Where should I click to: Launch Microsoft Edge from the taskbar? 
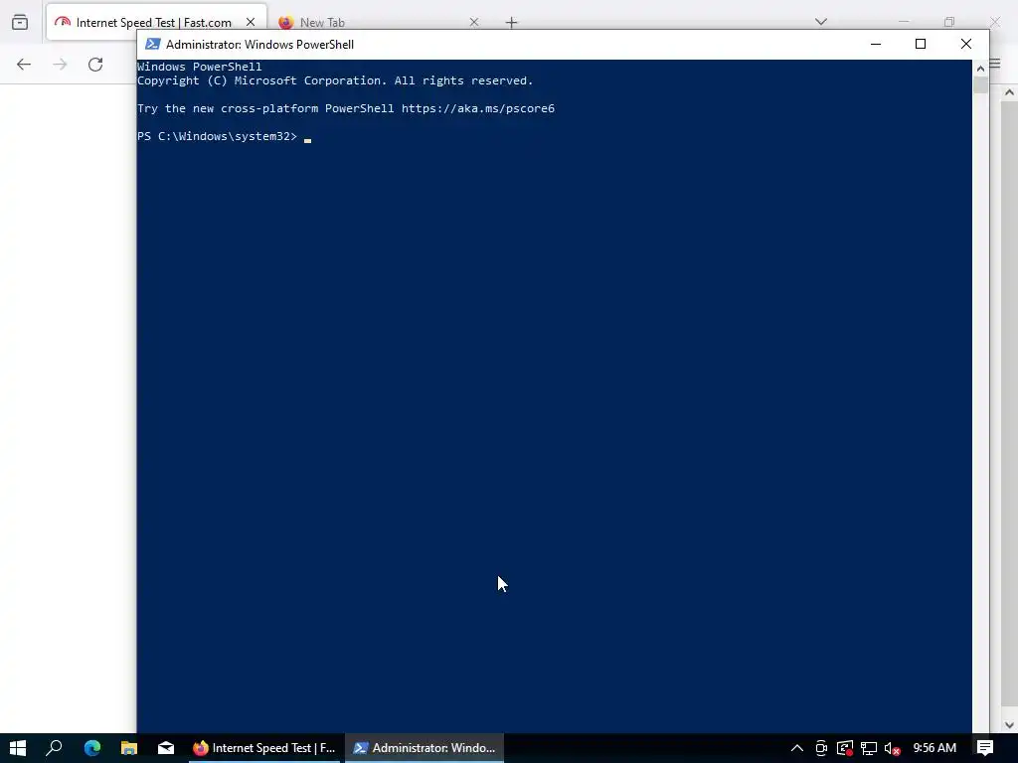pyautogui.click(x=92, y=748)
